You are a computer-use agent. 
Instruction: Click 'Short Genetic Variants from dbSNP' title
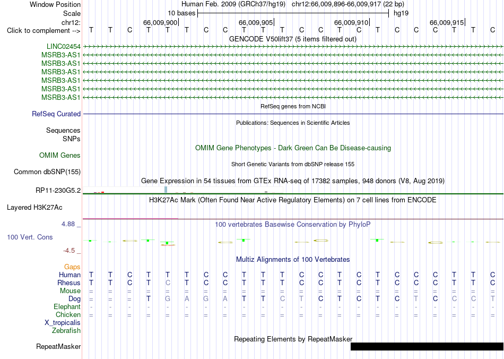click(x=293, y=164)
